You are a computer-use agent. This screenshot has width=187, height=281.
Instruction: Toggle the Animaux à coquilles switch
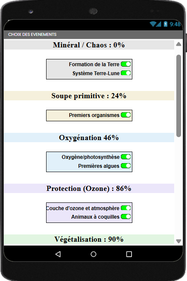click(126, 217)
